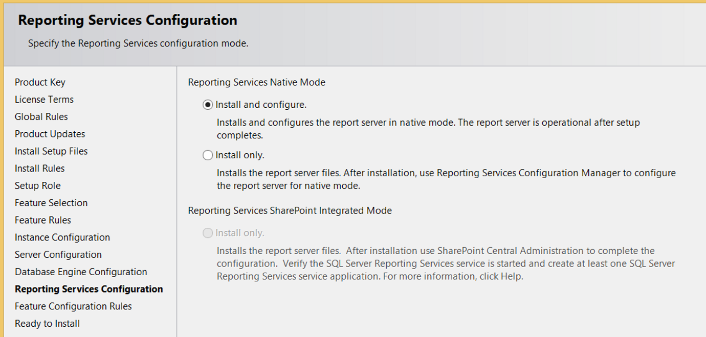The height and width of the screenshot is (337, 706).
Task: Click "Reporting Services SharePoint Integrated Mode" heading
Action: click(290, 210)
